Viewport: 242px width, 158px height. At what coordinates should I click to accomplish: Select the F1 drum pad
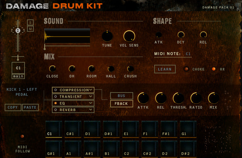150,129
